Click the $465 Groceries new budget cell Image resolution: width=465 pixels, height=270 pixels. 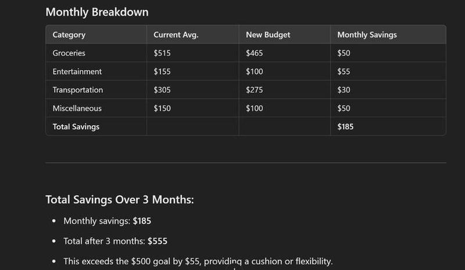point(255,53)
